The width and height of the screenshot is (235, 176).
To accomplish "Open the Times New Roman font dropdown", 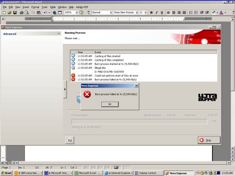I will [137, 13].
